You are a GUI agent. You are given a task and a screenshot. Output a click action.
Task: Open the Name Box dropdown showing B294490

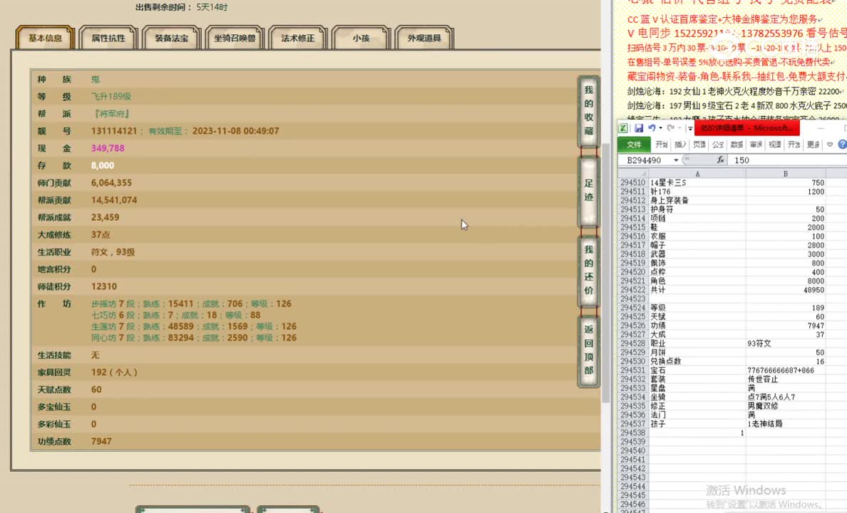[677, 159]
